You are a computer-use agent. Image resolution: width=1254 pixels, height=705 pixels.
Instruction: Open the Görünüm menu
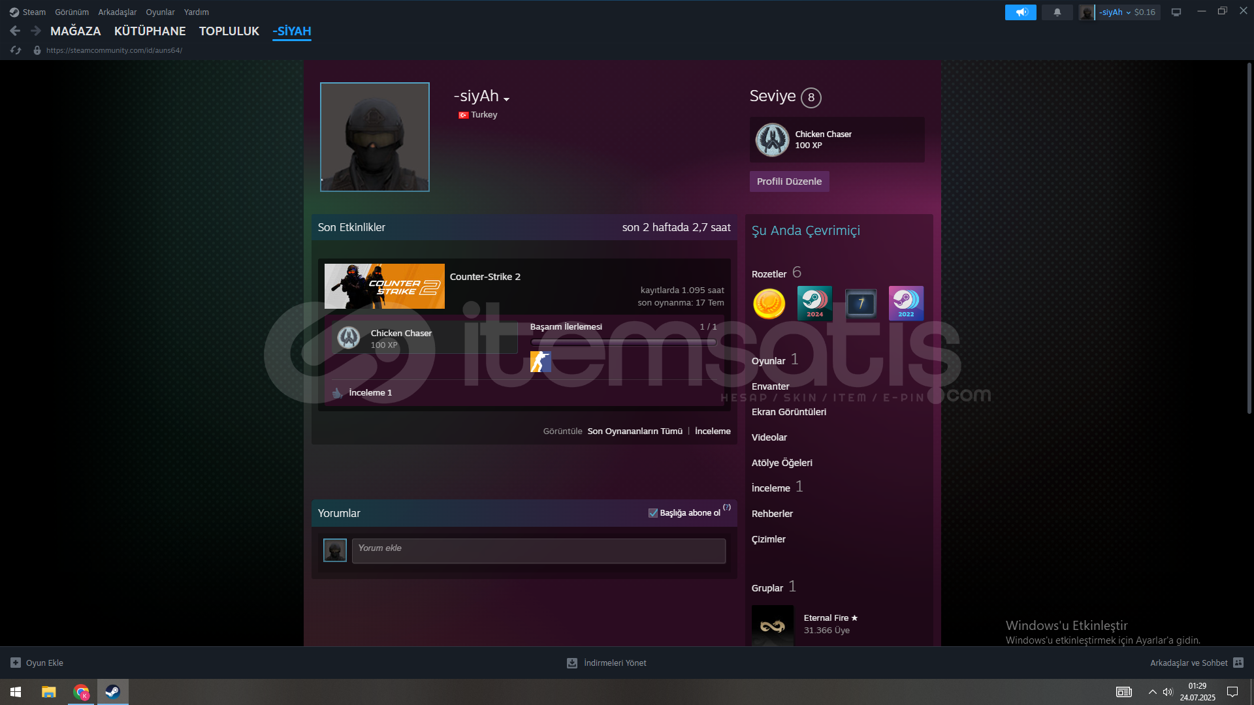(x=72, y=12)
